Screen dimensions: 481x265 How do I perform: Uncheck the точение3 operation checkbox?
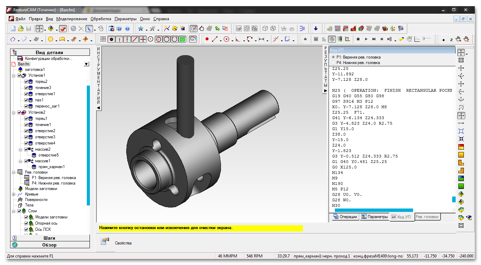26,88
